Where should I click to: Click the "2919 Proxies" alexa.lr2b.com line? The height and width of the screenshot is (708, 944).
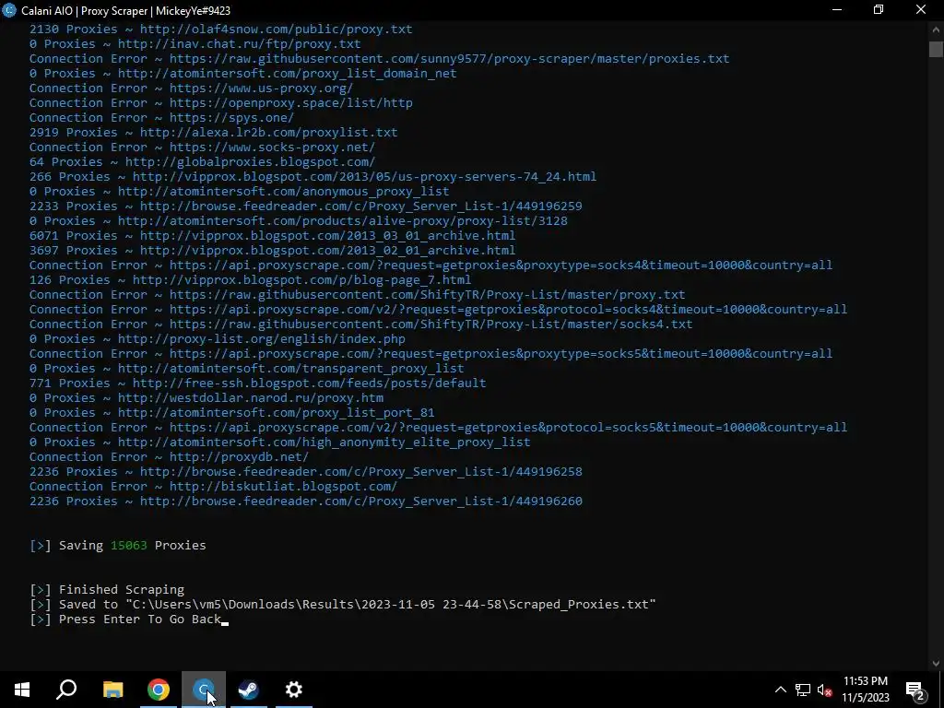(214, 132)
